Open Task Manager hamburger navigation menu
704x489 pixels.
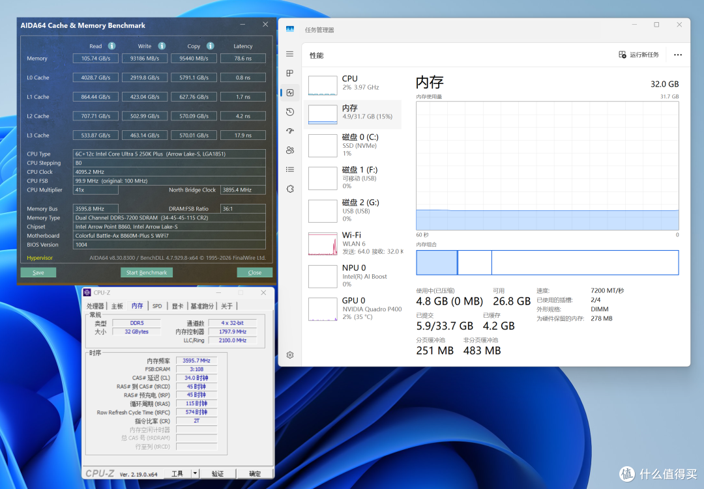[289, 54]
